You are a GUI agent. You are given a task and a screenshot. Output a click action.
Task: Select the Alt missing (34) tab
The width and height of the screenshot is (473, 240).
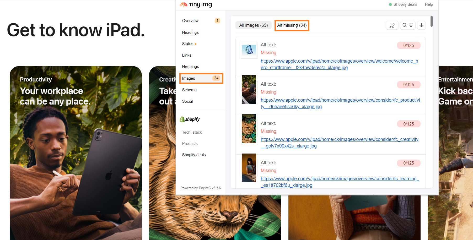[292, 25]
